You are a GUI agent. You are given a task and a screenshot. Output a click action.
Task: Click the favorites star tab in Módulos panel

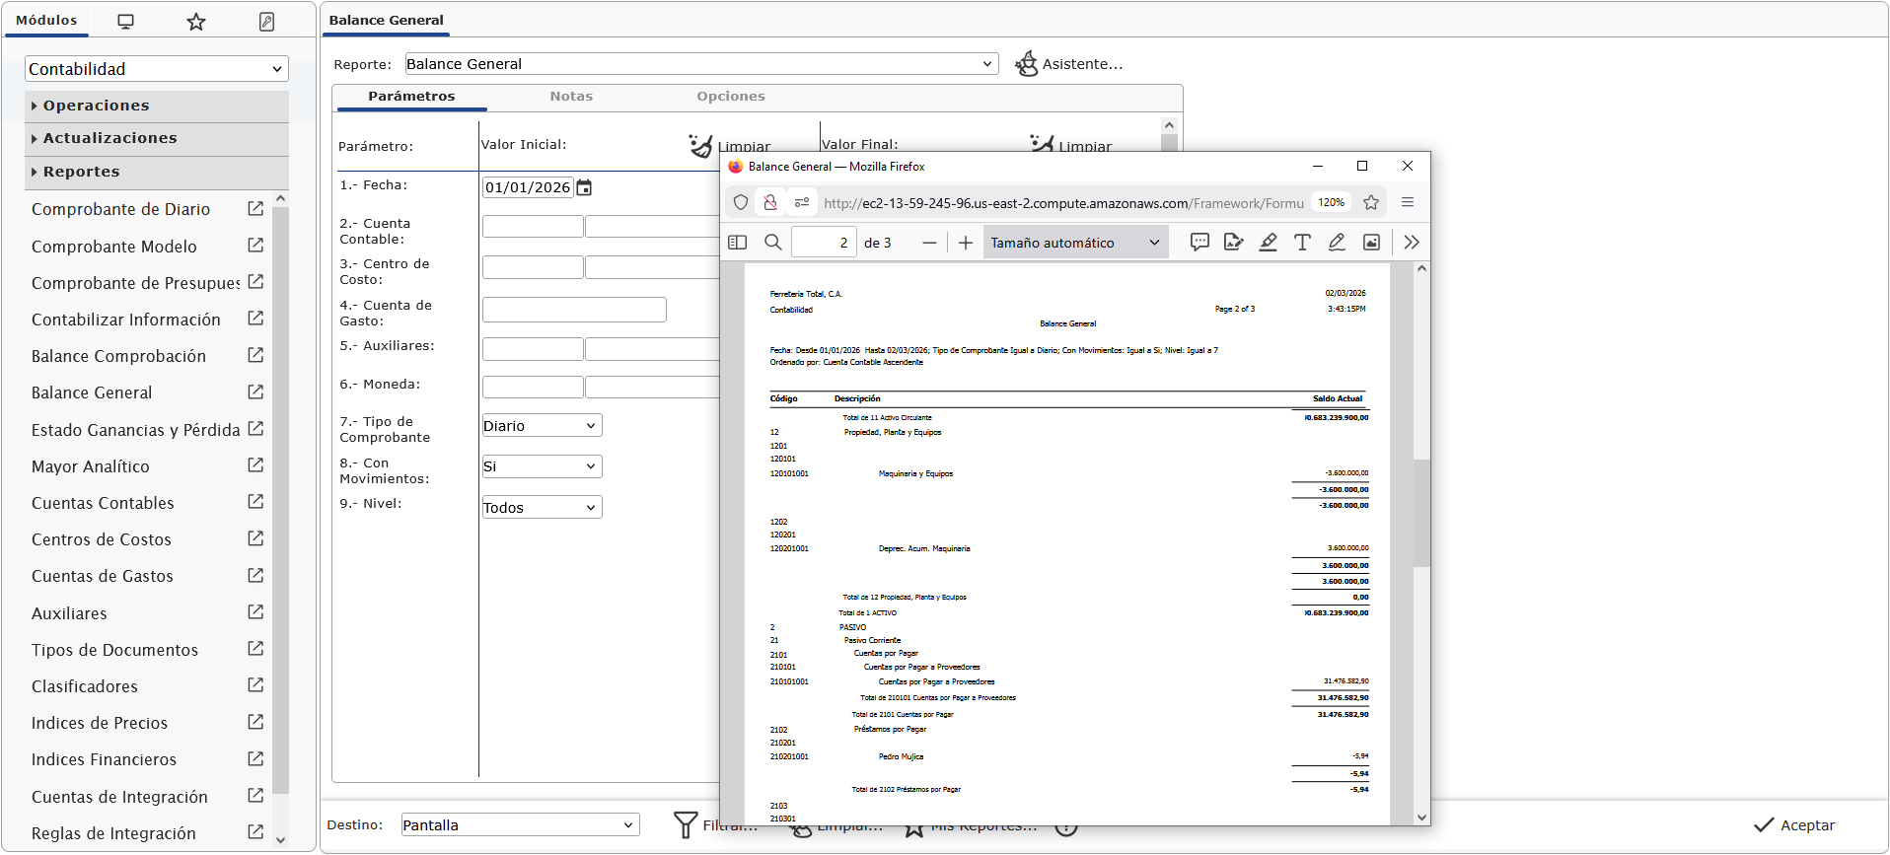[x=196, y=22]
